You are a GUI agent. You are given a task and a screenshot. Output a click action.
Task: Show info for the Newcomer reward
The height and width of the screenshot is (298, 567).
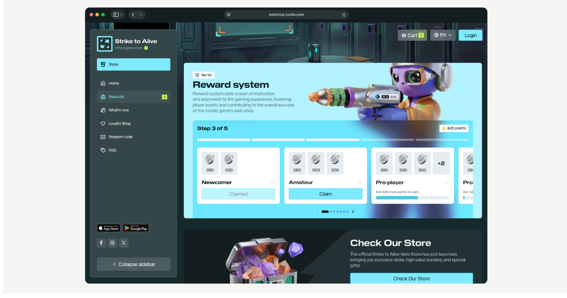point(272,182)
